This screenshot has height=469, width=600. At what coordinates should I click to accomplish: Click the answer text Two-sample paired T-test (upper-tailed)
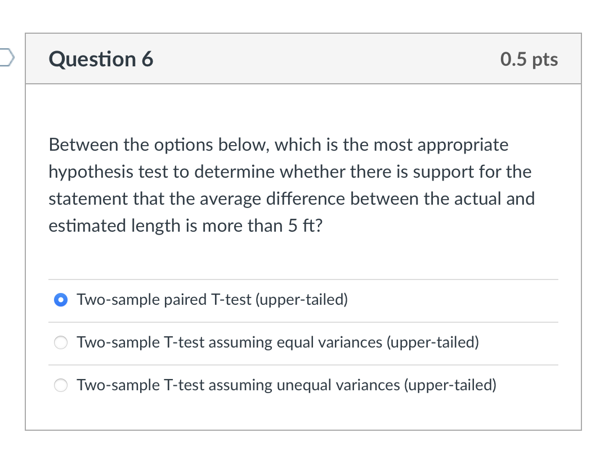212,300
